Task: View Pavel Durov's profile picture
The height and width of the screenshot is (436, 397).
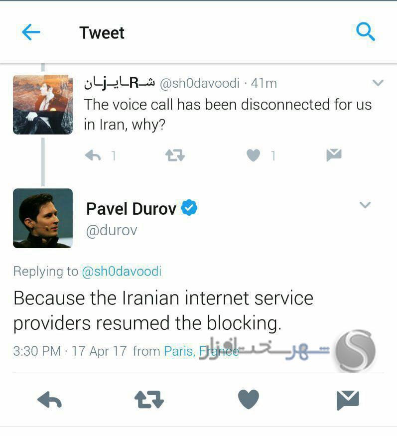Action: click(43, 218)
